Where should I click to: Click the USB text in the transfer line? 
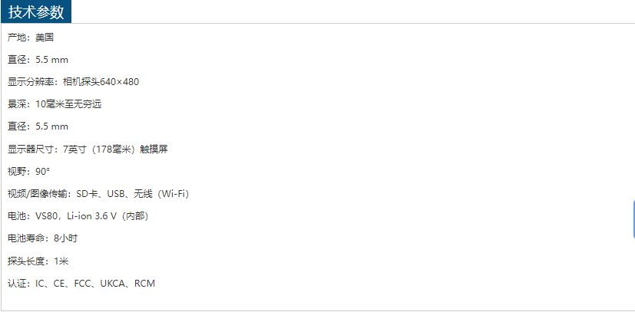115,194
